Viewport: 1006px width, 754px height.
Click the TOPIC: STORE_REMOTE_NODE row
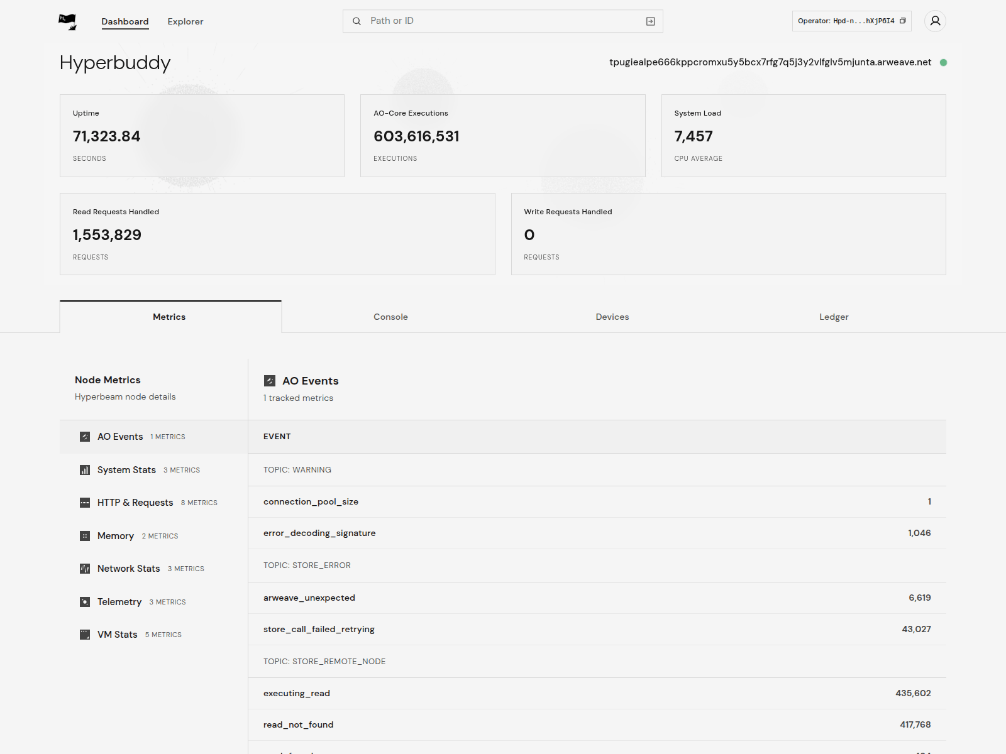click(597, 662)
